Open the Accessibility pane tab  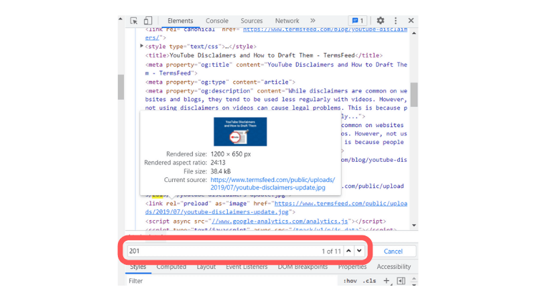[394, 267]
